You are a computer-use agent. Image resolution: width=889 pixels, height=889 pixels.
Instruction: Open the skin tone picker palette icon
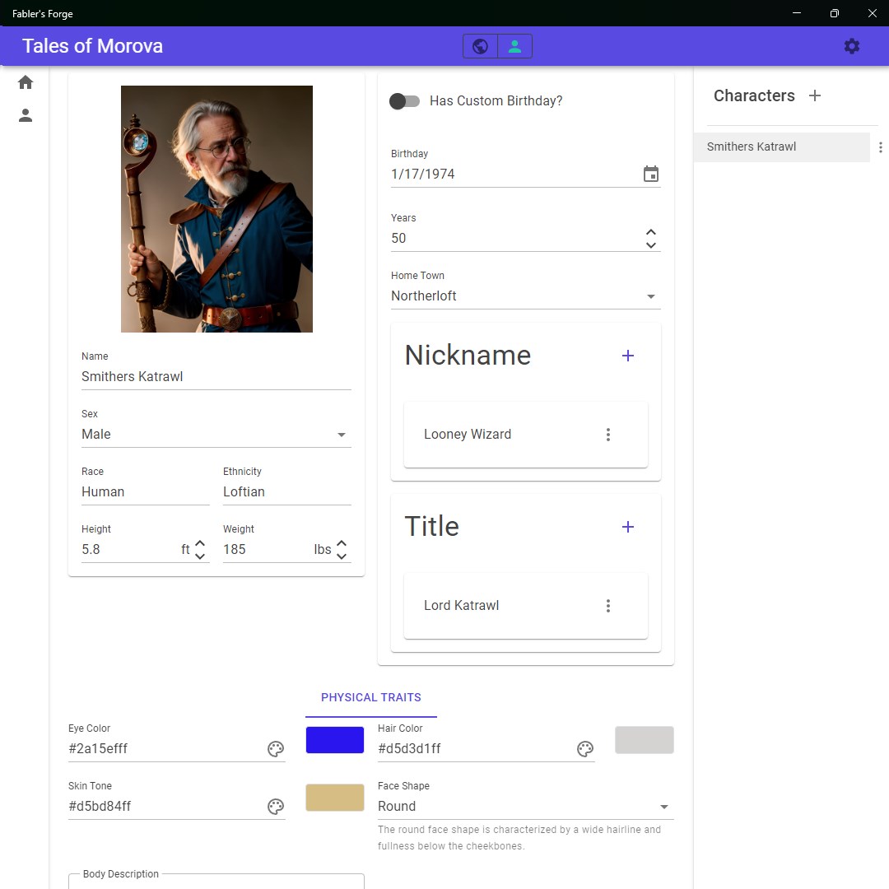tap(275, 807)
